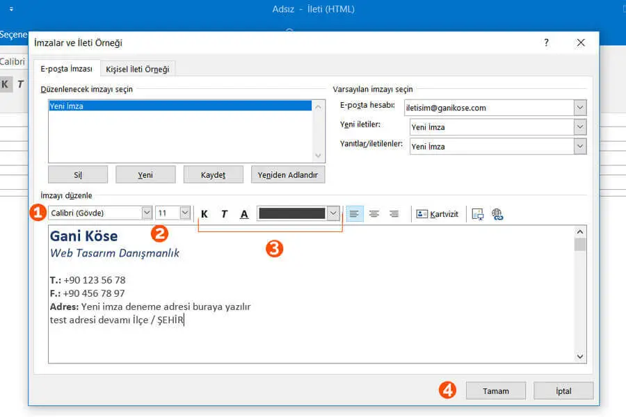Open the Calibri (Gövde) font dropdown
626x417 pixels.
147,213
